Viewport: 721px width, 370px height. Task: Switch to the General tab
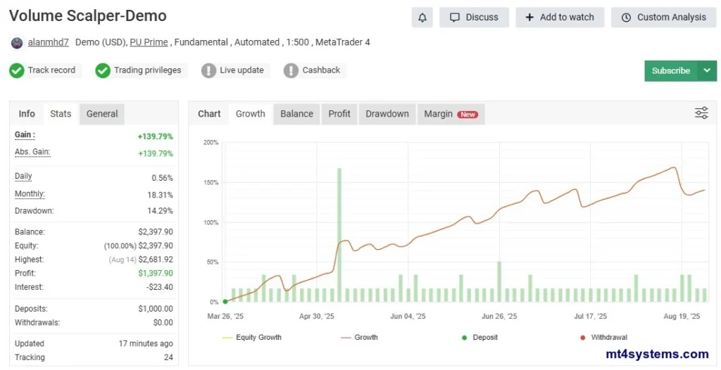click(102, 114)
